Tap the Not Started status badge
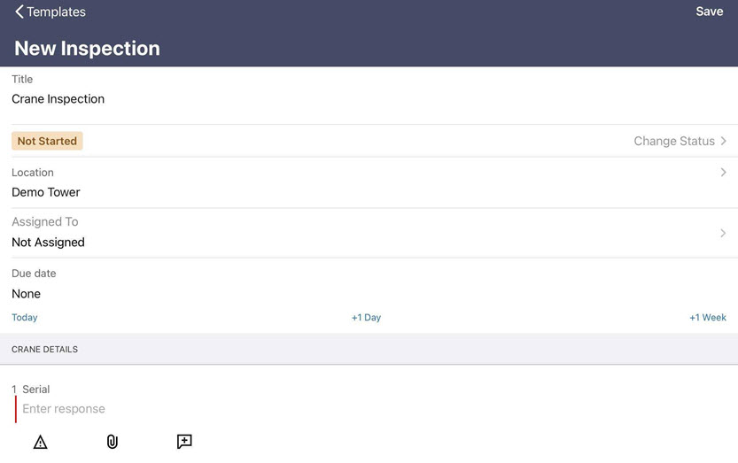The image size is (738, 463). [x=47, y=141]
